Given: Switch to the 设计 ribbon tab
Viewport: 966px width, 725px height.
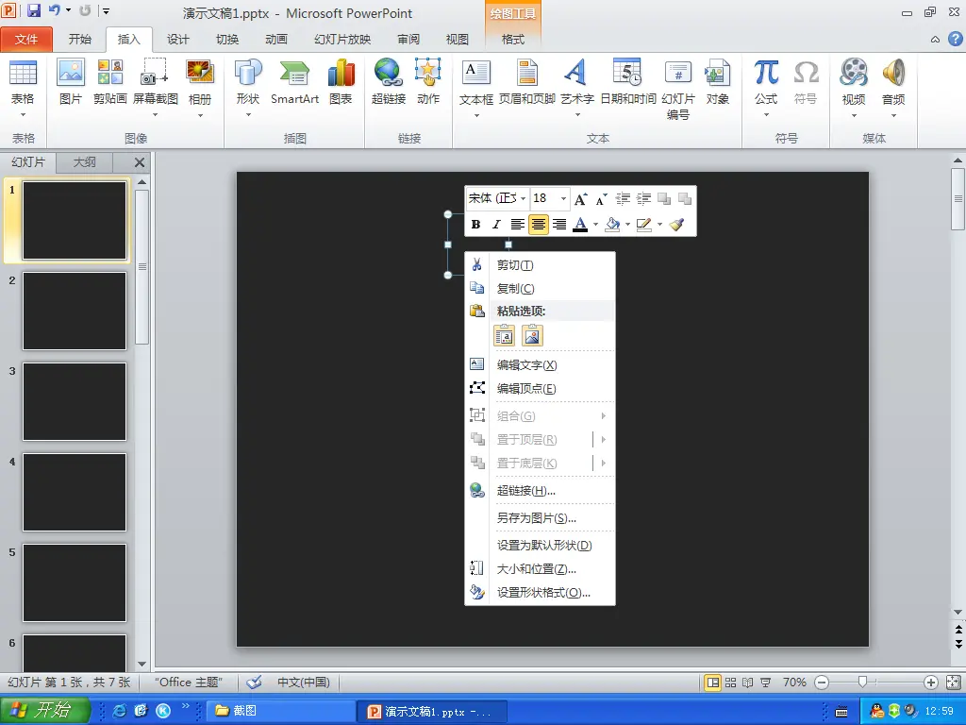Looking at the screenshot, I should pos(177,40).
